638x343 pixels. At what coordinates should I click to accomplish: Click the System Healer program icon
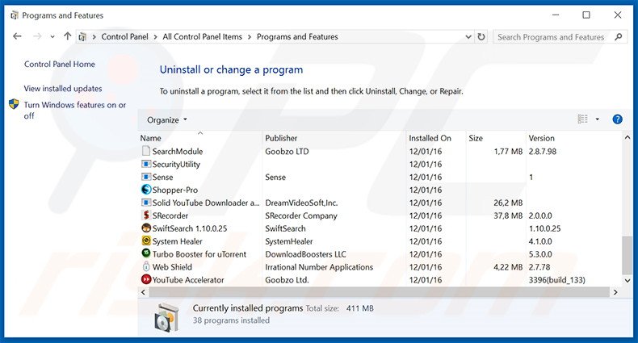(145, 241)
